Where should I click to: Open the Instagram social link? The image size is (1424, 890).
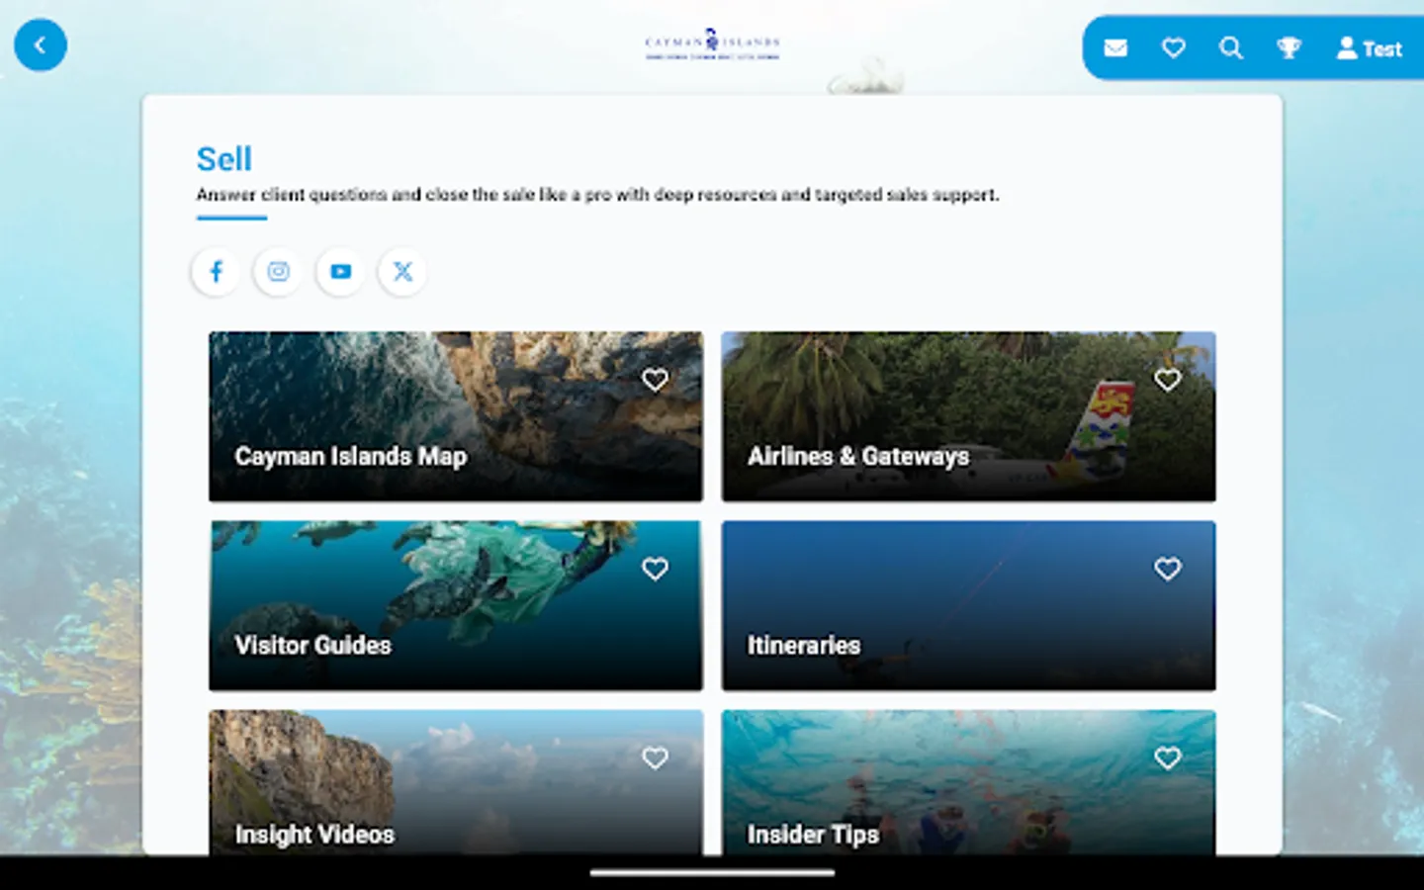(x=278, y=271)
